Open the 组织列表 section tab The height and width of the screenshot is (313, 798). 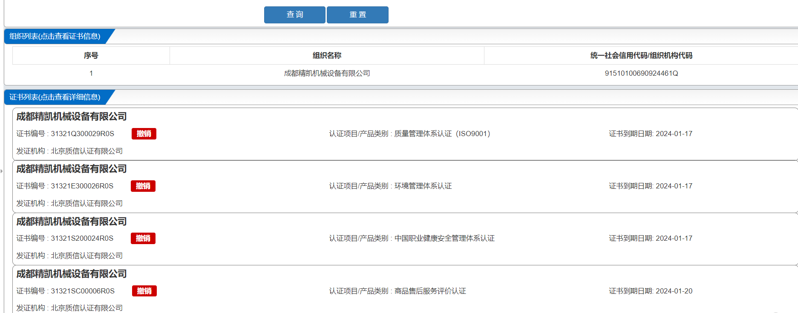[55, 37]
